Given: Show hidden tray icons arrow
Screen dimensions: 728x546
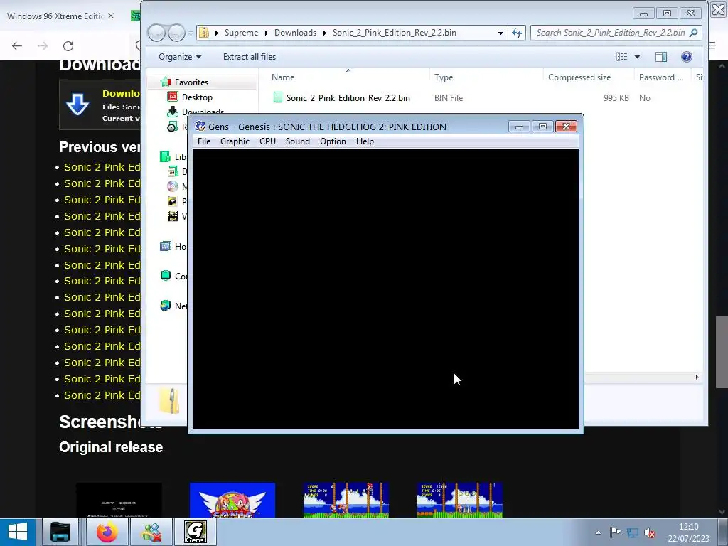Looking at the screenshot, I should point(598,532).
